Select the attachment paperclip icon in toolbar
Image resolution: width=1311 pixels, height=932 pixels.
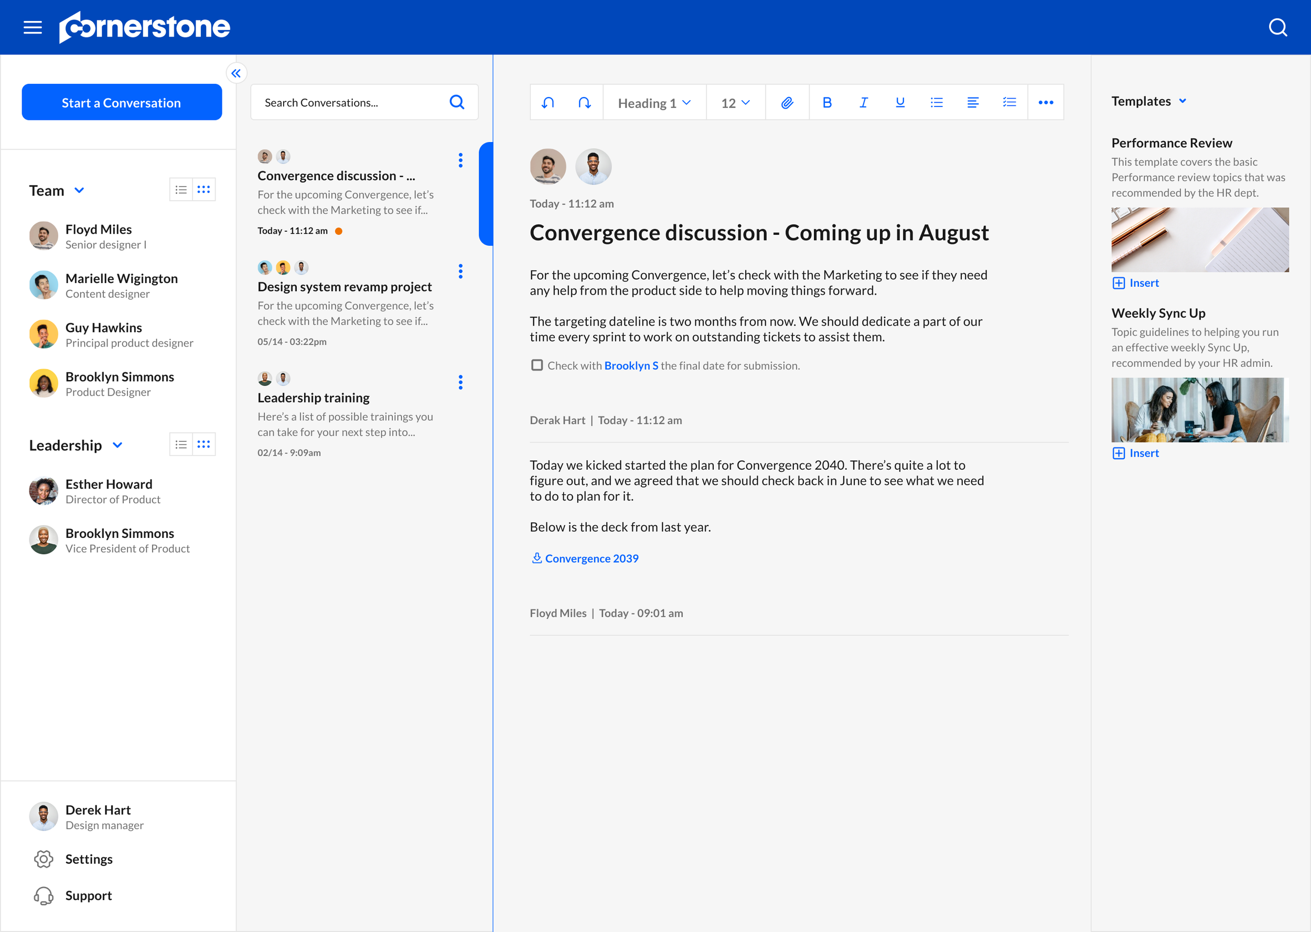(x=787, y=102)
